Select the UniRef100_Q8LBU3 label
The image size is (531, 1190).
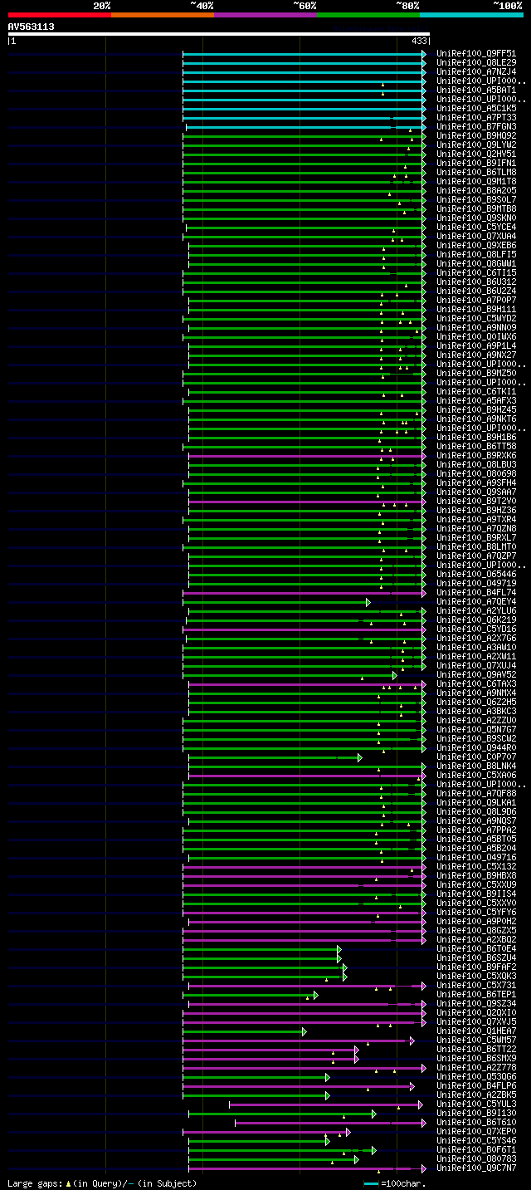[x=476, y=464]
